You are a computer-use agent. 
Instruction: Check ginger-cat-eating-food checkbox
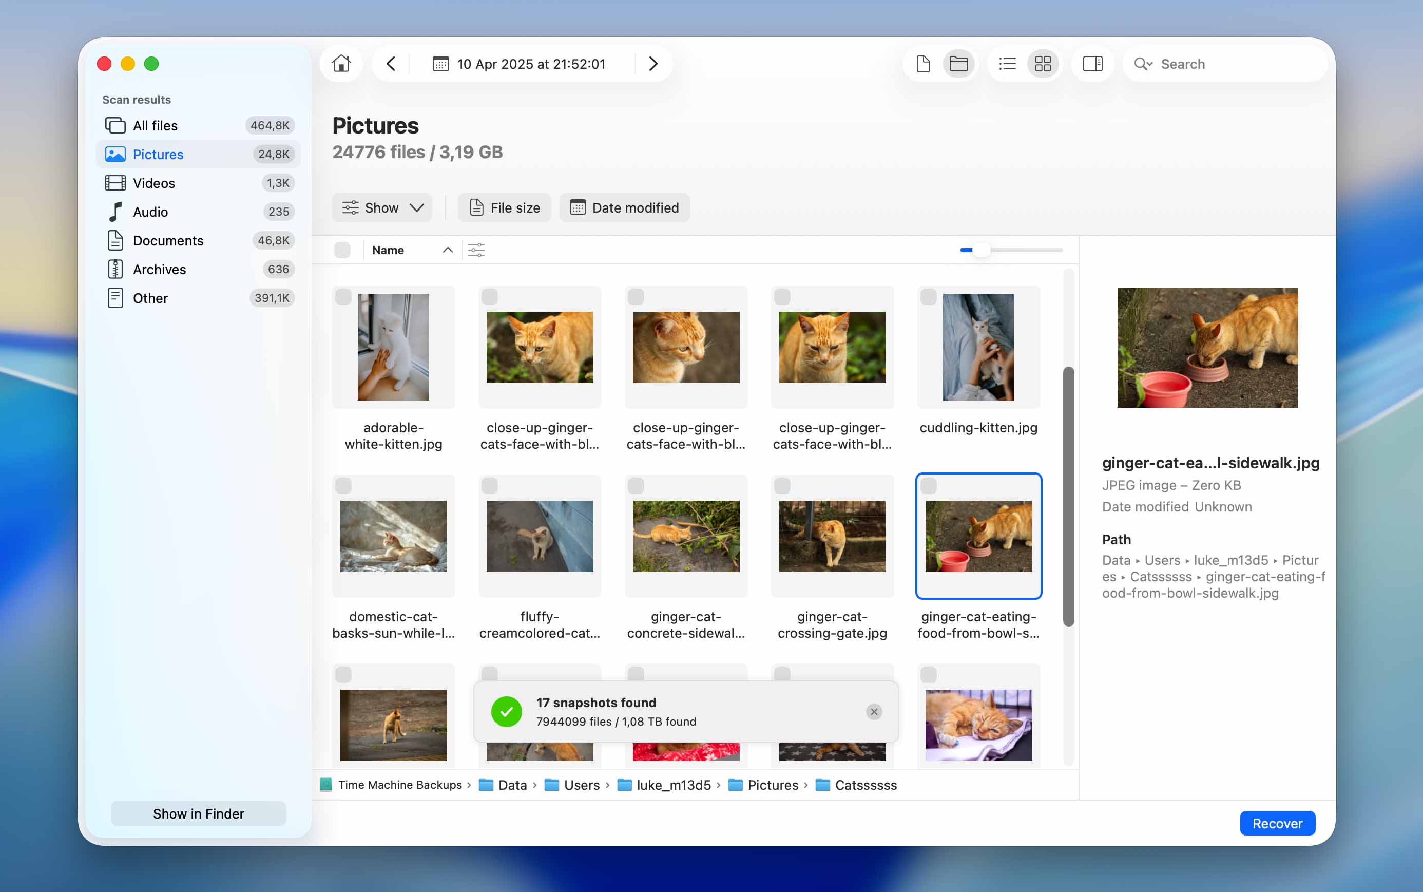click(x=928, y=485)
